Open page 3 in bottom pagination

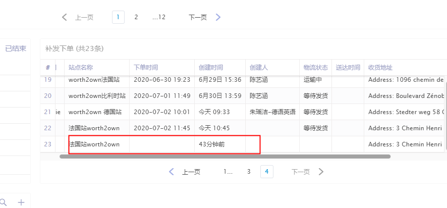pyautogui.click(x=249, y=172)
